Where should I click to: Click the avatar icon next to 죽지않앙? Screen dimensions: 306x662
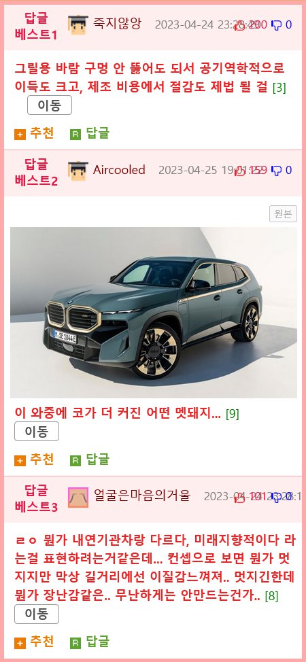78,25
